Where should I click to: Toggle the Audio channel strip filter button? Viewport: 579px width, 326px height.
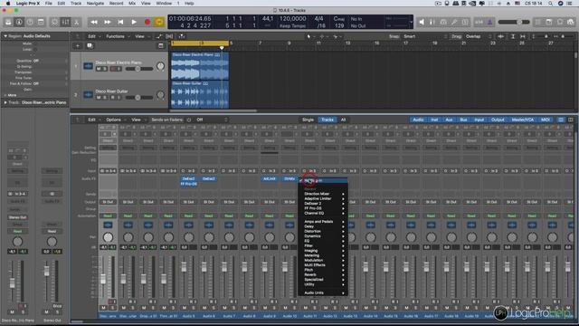click(418, 120)
